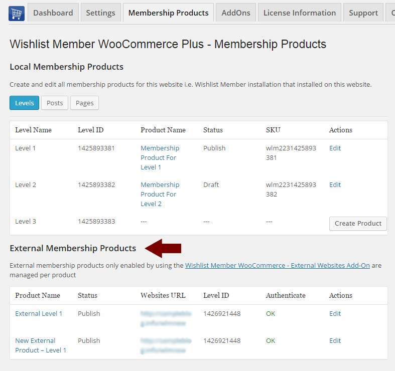Open New External Product – Level 1 link

(41, 345)
